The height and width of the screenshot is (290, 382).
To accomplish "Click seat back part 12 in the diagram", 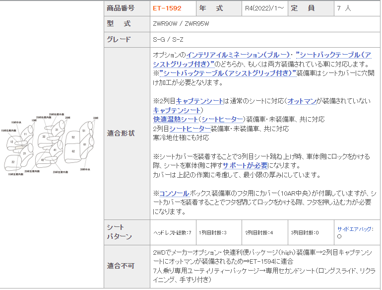I will [x=11, y=143].
